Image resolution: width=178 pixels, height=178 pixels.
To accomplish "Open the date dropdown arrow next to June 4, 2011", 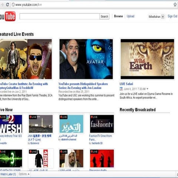I will pos(147,89).
